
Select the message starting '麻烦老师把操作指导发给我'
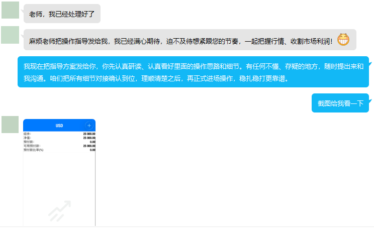point(190,40)
